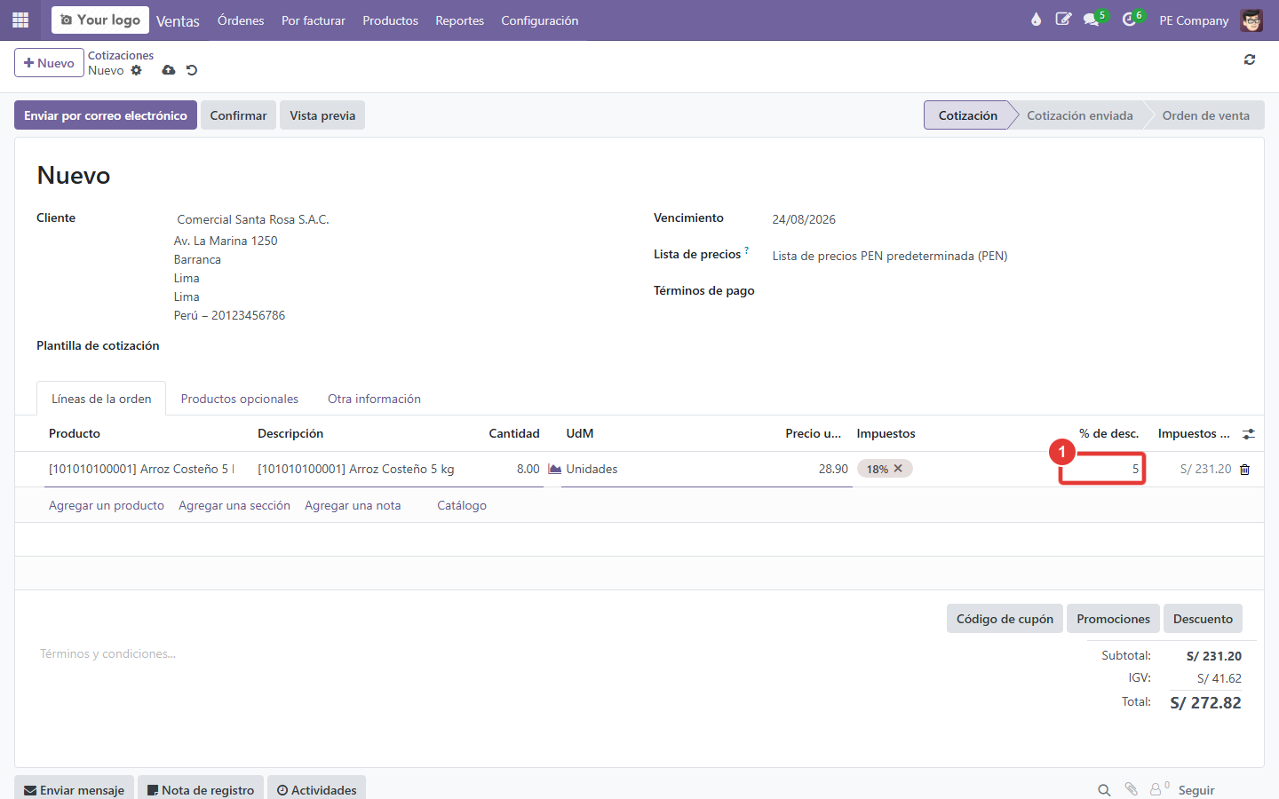The image size is (1279, 799).
Task: Go to the Ventas app home
Action: point(178,21)
